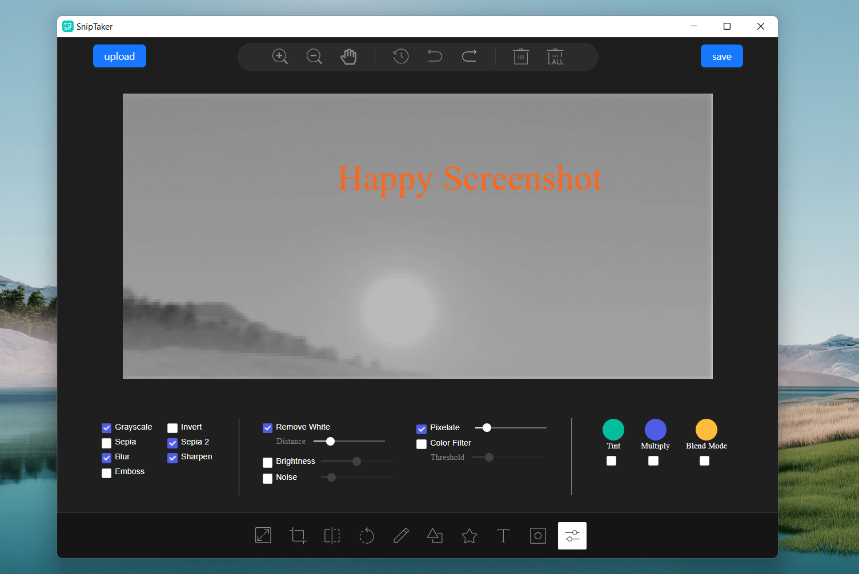Screen dimensions: 859x574
Task: Enable the Tint checkbox
Action: pos(612,460)
